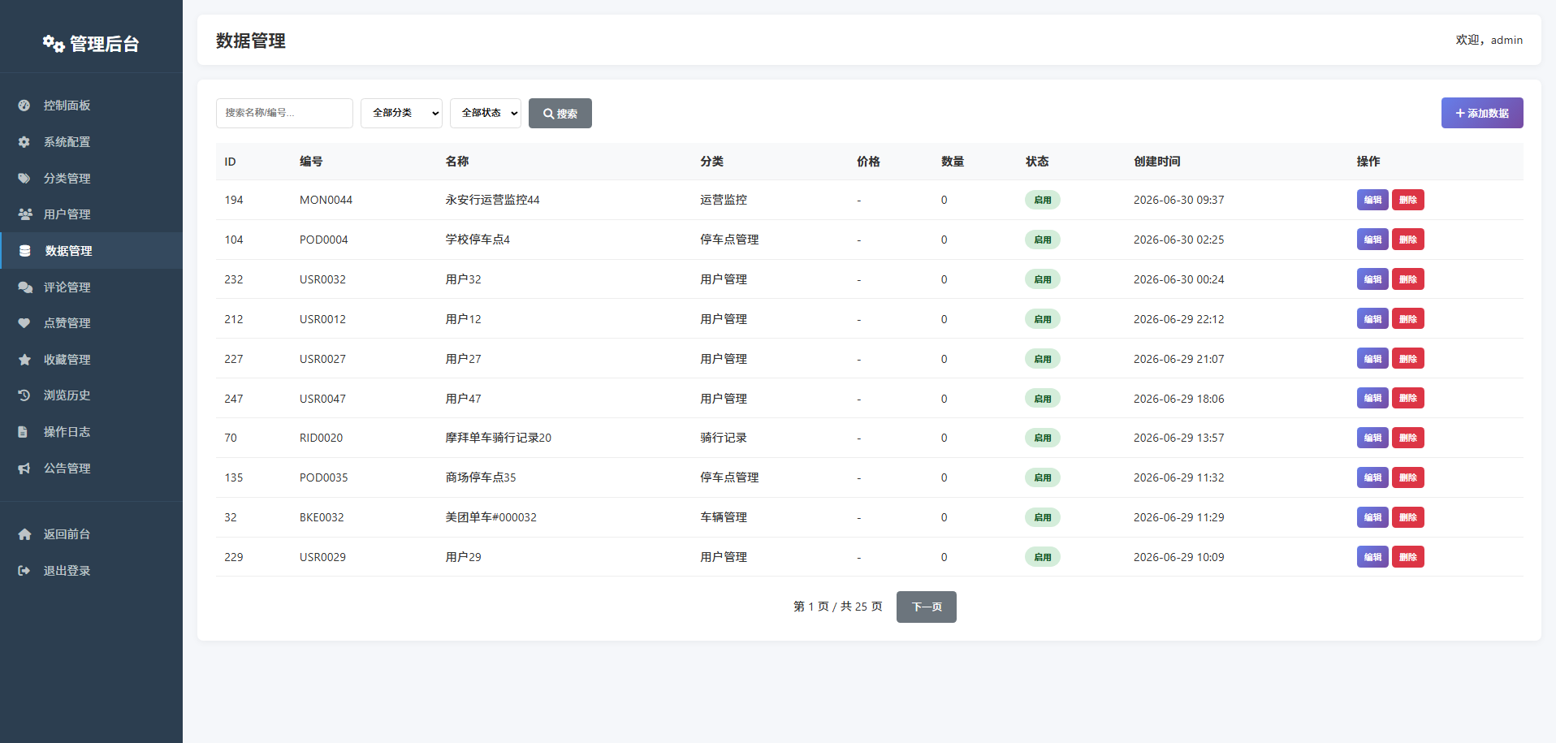Image resolution: width=1556 pixels, height=743 pixels.
Task: Click the 第 1 页 / 共 25 页 text
Action: pos(837,607)
